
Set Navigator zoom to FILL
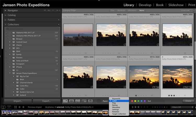pyautogui.click(x=49, y=10)
